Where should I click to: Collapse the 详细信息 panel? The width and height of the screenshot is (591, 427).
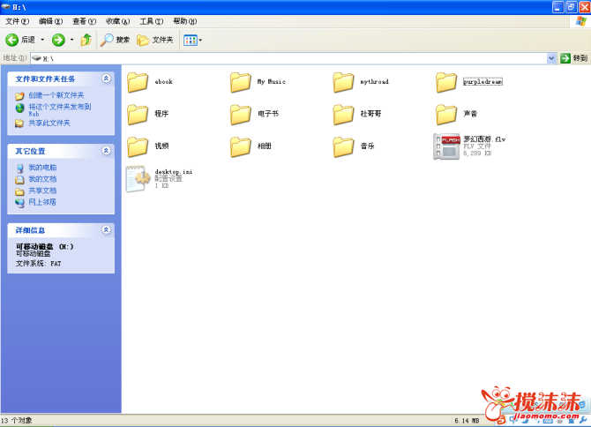pos(106,229)
